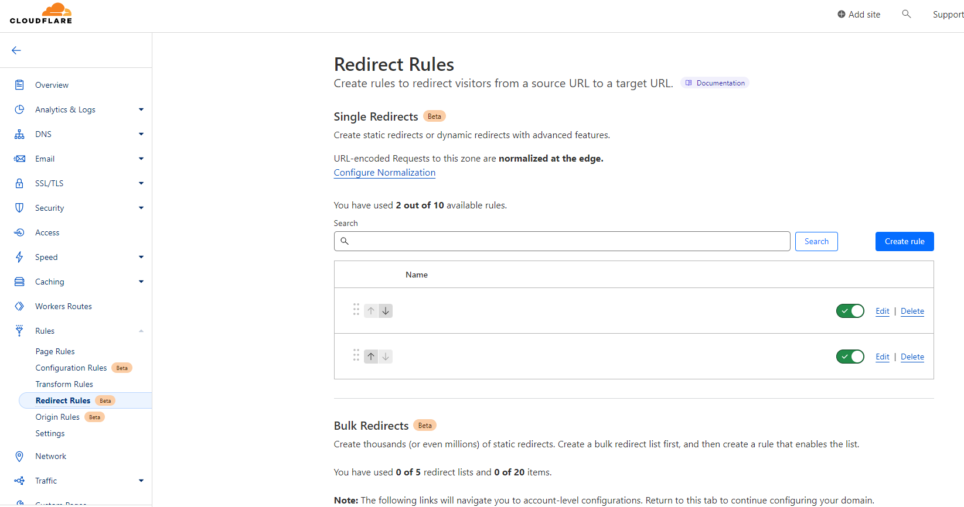Expand the Analytics & Logs section

pos(141,109)
